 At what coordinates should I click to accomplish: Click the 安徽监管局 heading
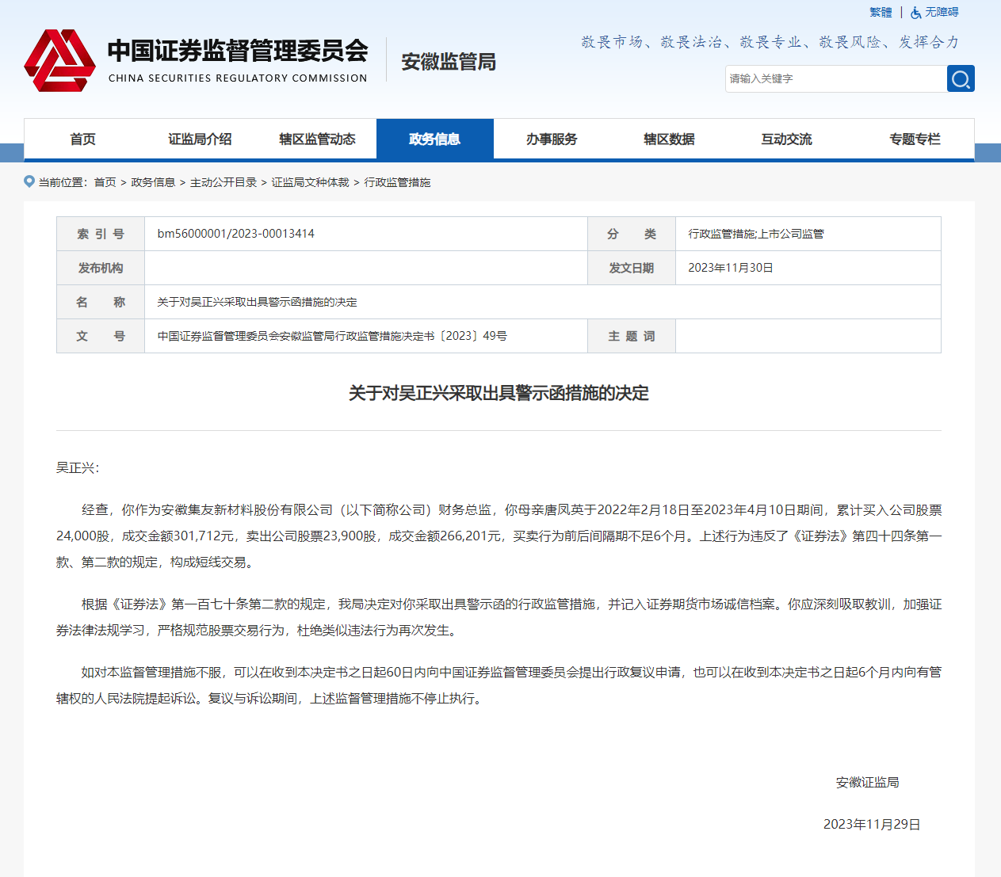point(449,62)
